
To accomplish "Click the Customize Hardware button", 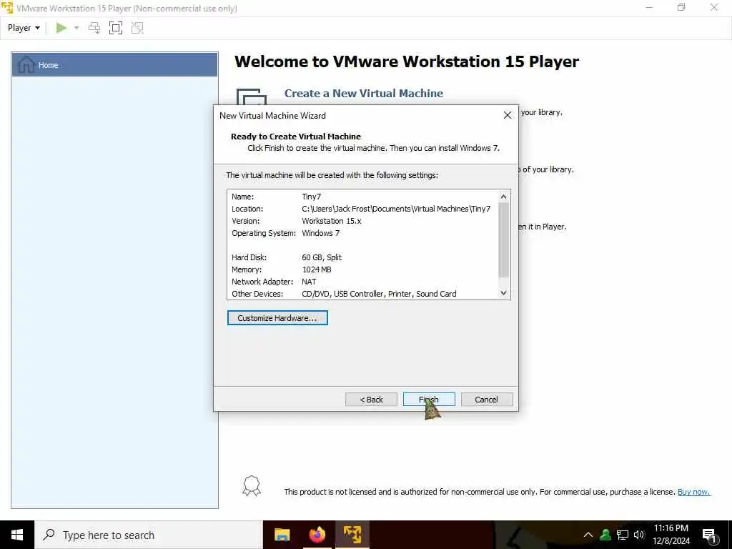I will coord(277,318).
